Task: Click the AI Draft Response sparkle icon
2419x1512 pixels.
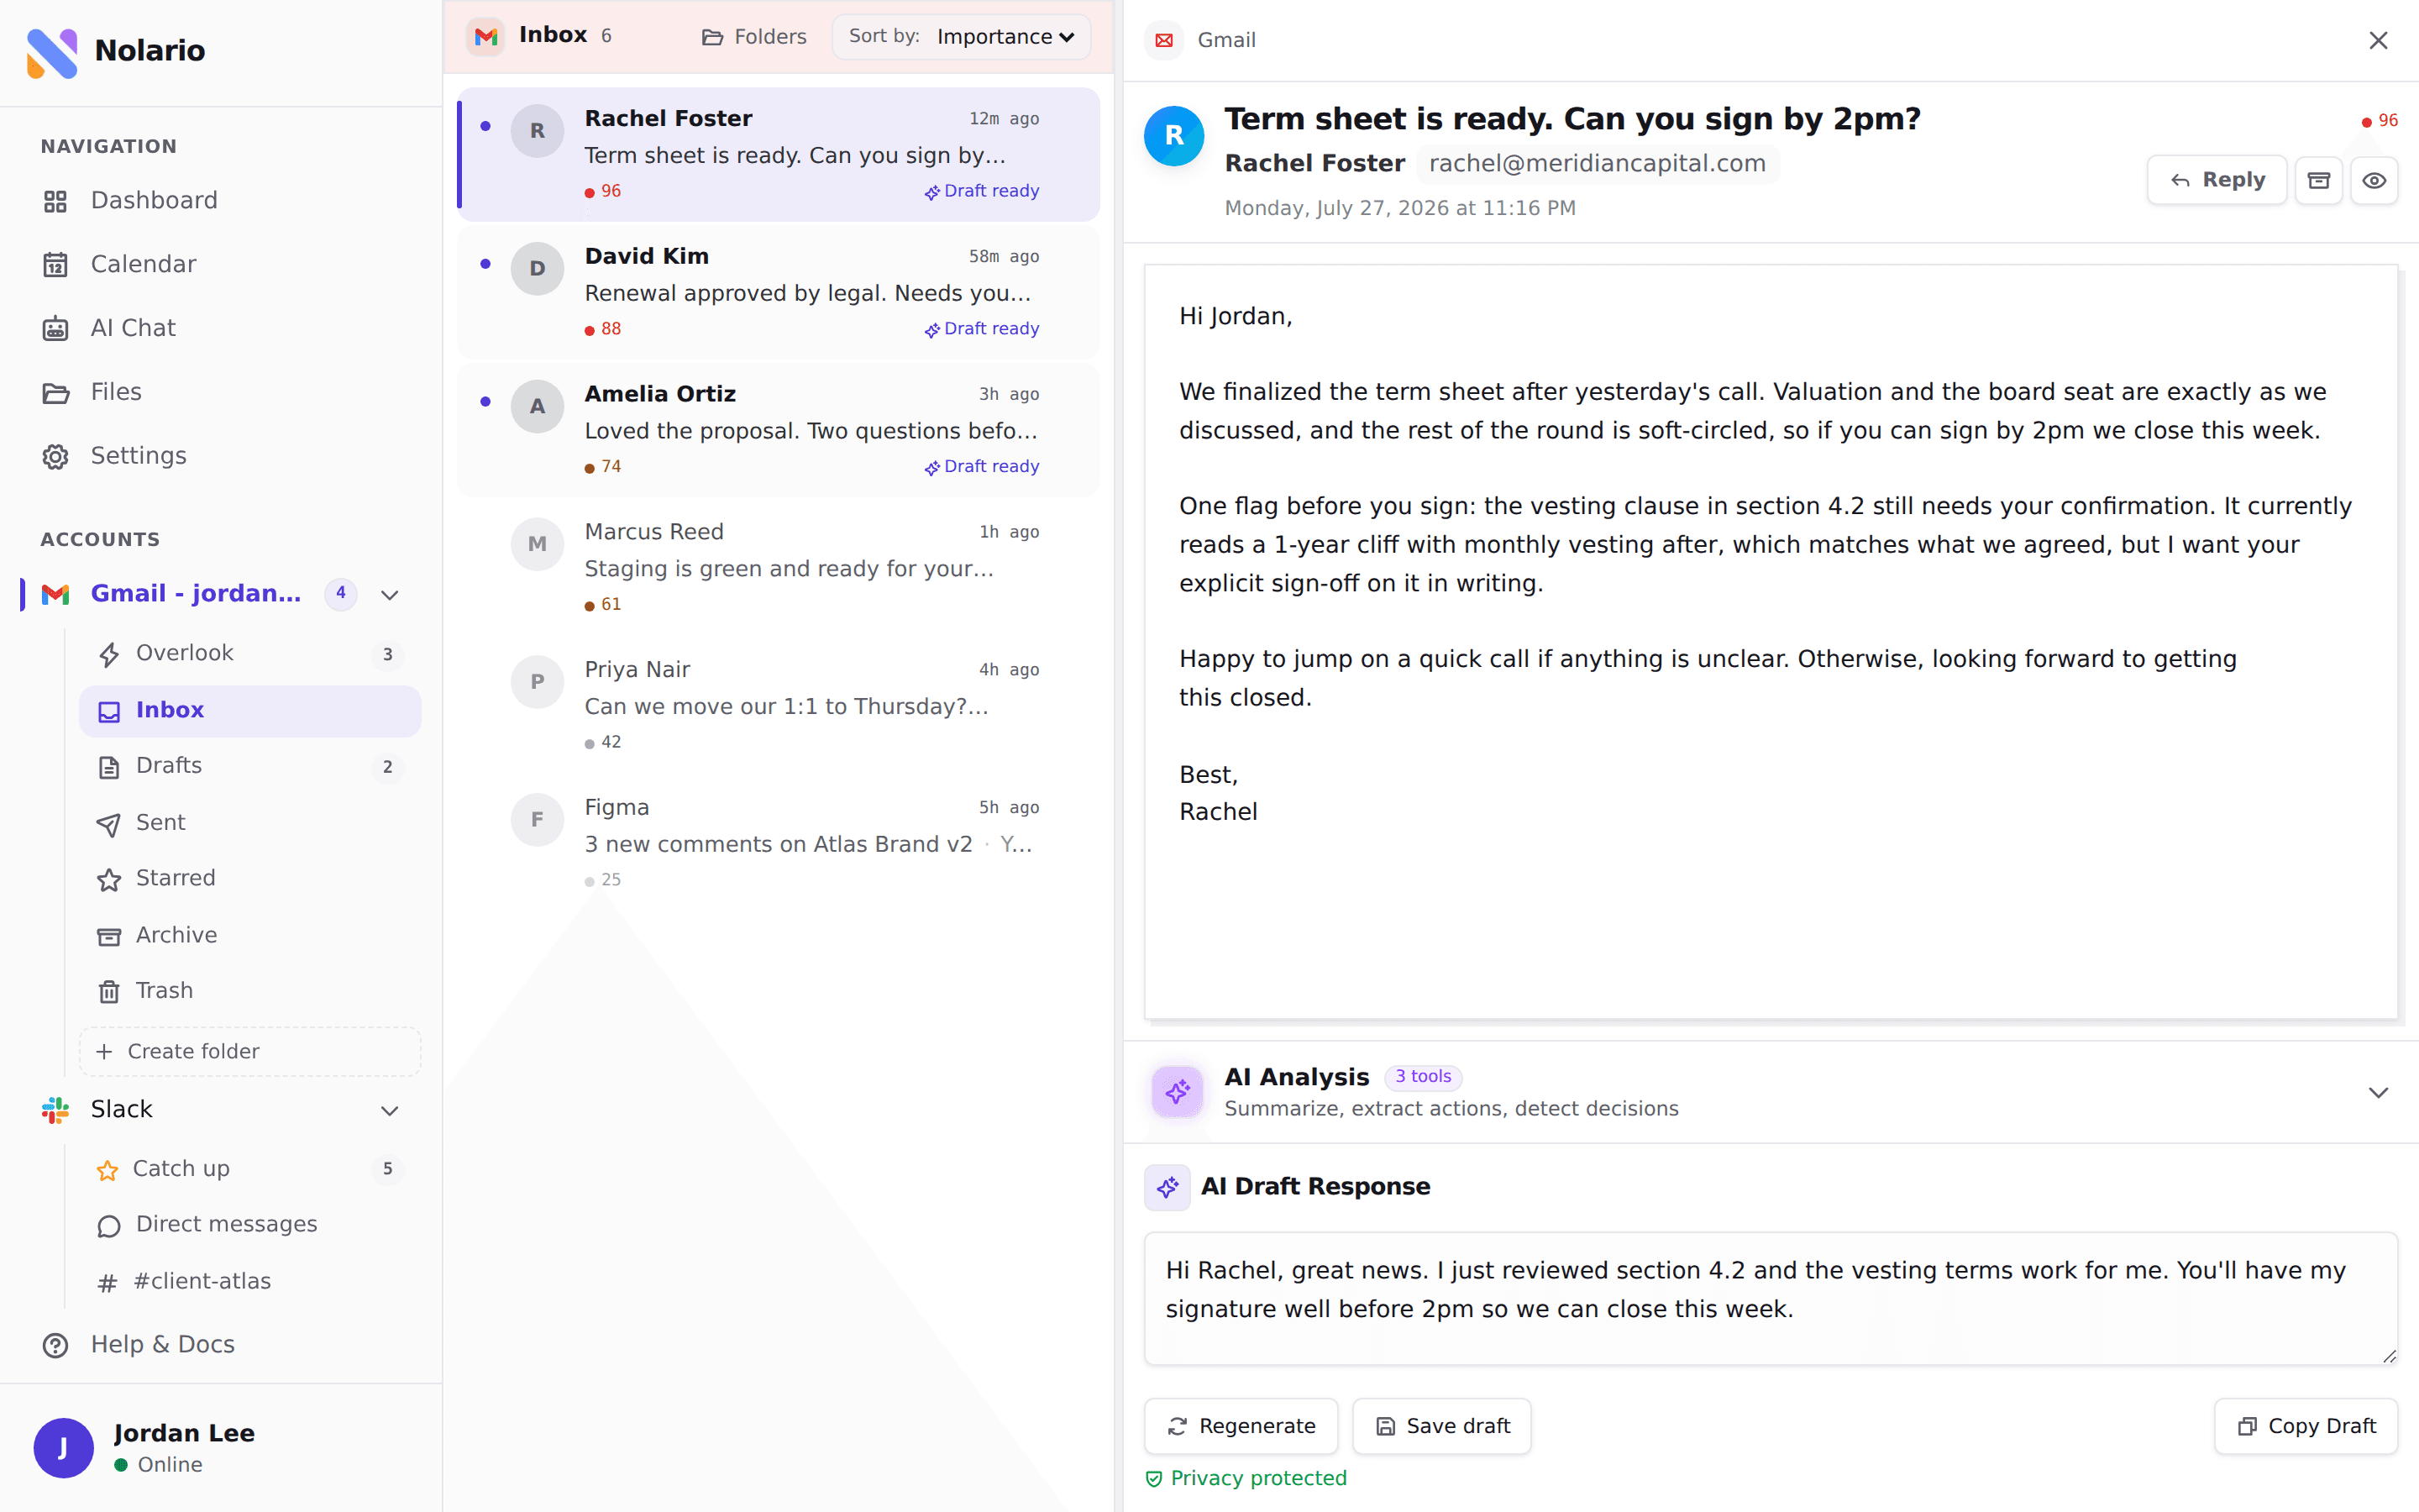Action: click(1168, 1188)
